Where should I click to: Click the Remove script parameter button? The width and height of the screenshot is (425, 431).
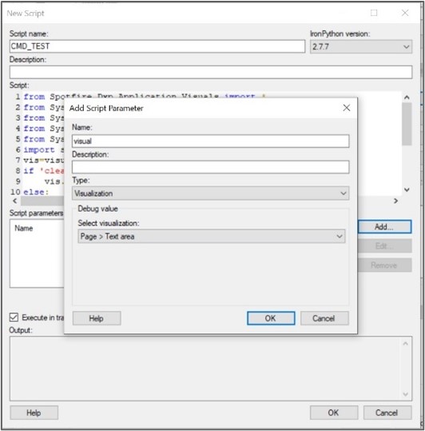(384, 265)
